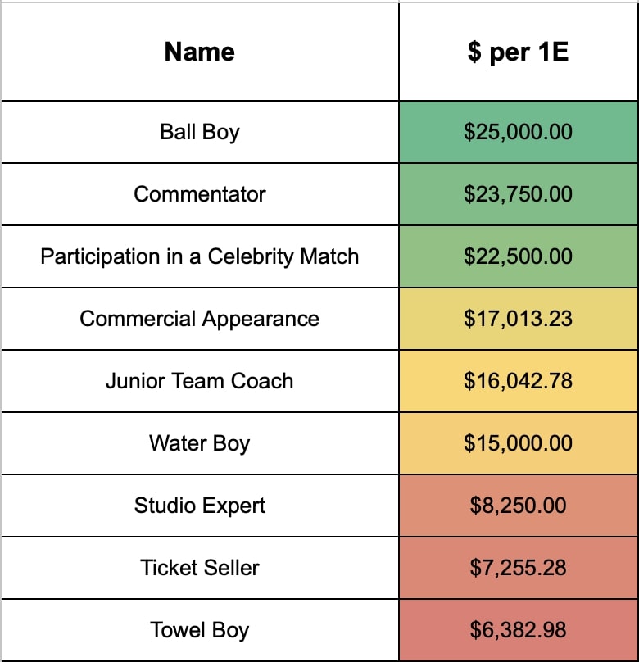Select the $ per 1E header cell

pos(519,52)
